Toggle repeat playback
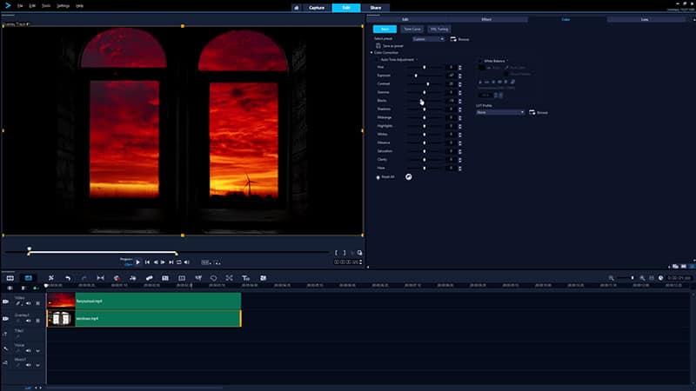 point(179,262)
